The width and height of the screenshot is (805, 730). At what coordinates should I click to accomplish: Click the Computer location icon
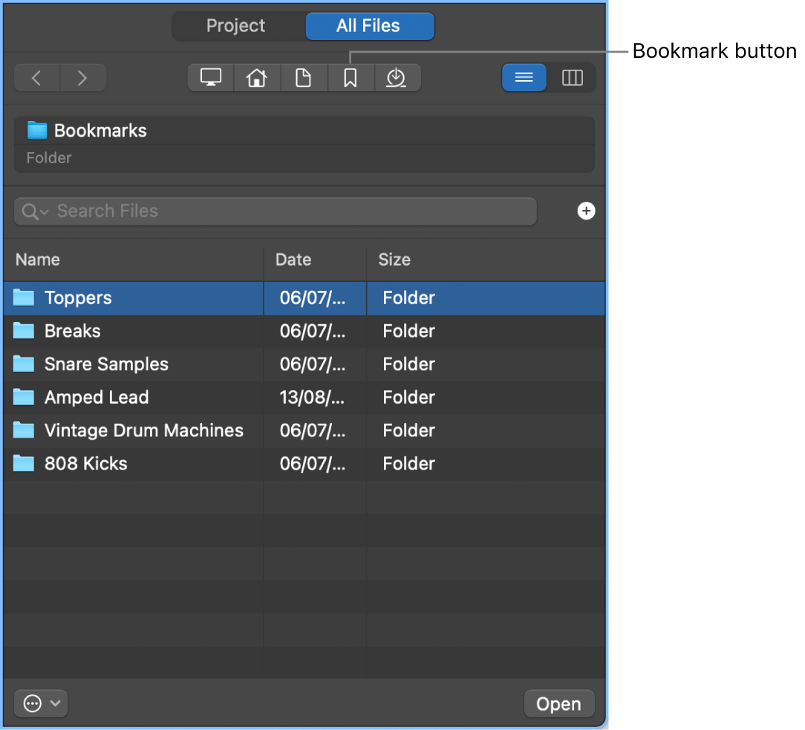[210, 77]
